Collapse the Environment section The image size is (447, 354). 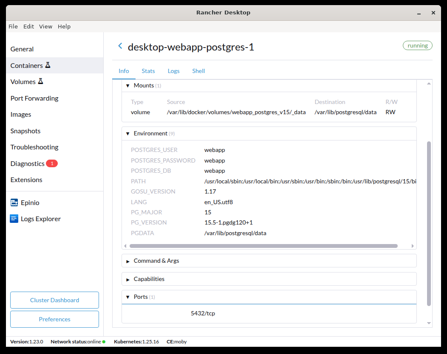pyautogui.click(x=128, y=134)
